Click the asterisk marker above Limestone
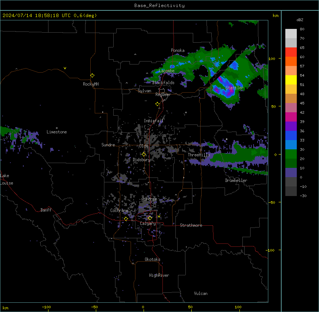 click(57, 128)
